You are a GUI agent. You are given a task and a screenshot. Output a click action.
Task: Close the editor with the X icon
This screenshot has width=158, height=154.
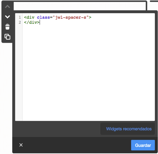tap(21, 145)
